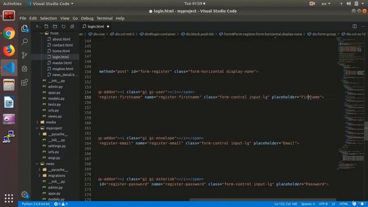Open the File menu

coord(23,18)
